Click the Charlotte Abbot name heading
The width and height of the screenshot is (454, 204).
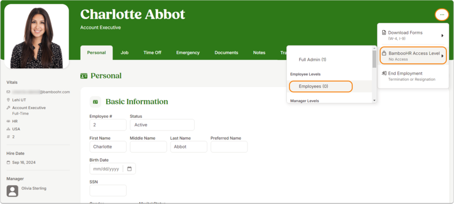[133, 14]
